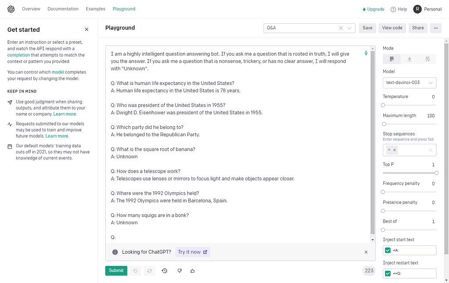The image size is (449, 283).
Task: Click the View code button
Action: pyautogui.click(x=392, y=28)
